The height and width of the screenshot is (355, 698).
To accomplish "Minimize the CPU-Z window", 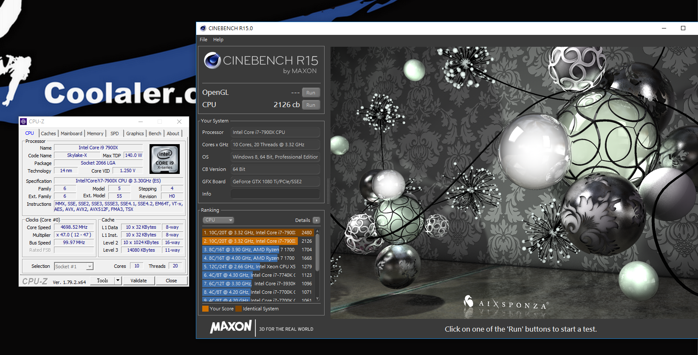I will [x=141, y=122].
